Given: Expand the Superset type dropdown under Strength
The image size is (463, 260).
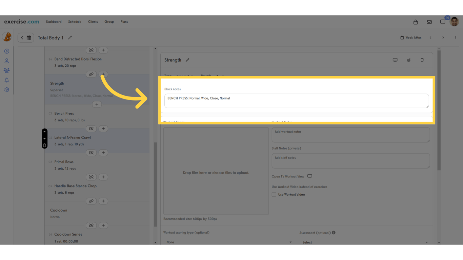Looking at the screenshot, I should 185,76.
